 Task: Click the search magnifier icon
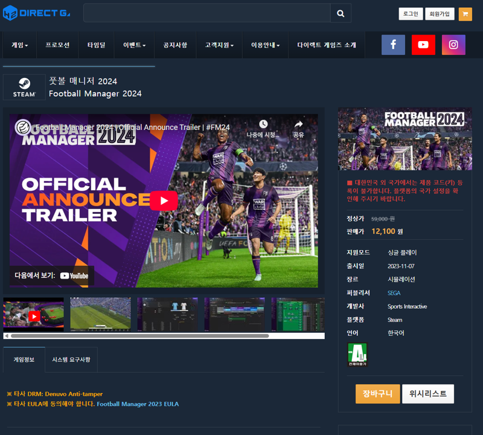341,13
